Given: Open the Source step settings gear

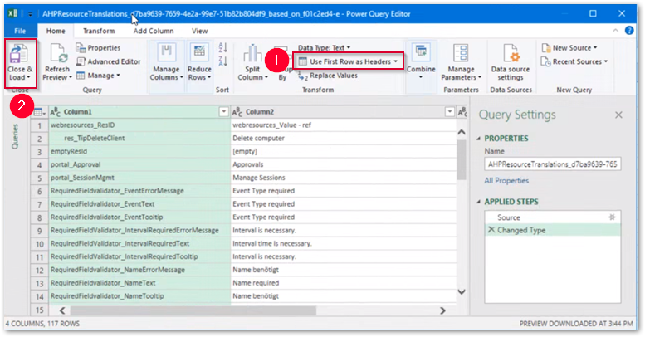Looking at the screenshot, I should tap(612, 217).
